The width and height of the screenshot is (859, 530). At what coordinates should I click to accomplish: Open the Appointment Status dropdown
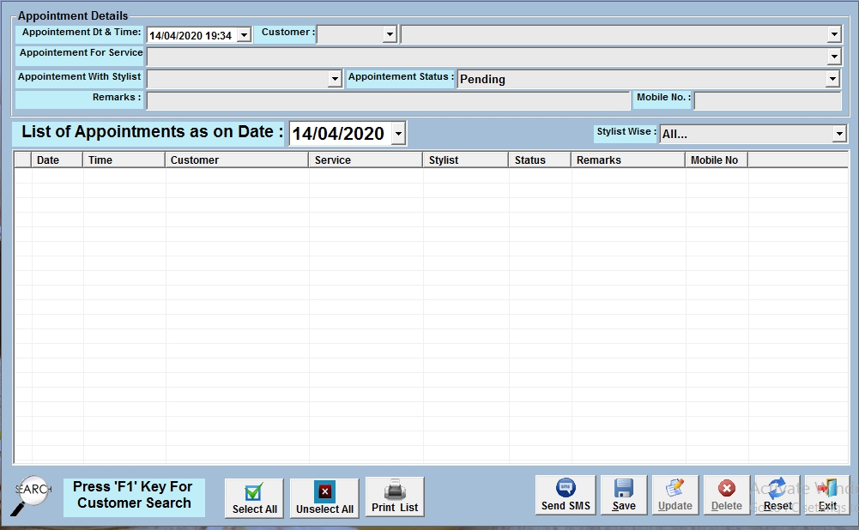832,79
